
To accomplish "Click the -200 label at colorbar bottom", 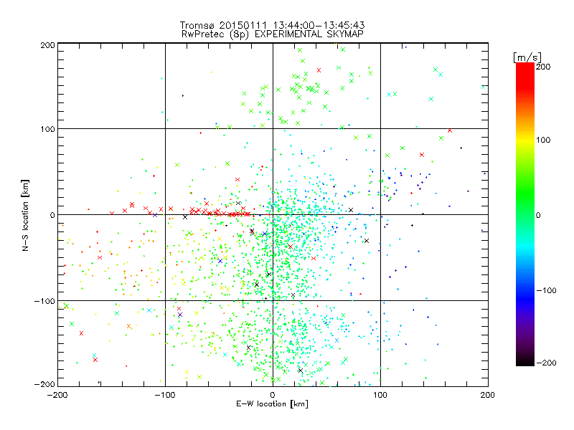I will (x=546, y=363).
